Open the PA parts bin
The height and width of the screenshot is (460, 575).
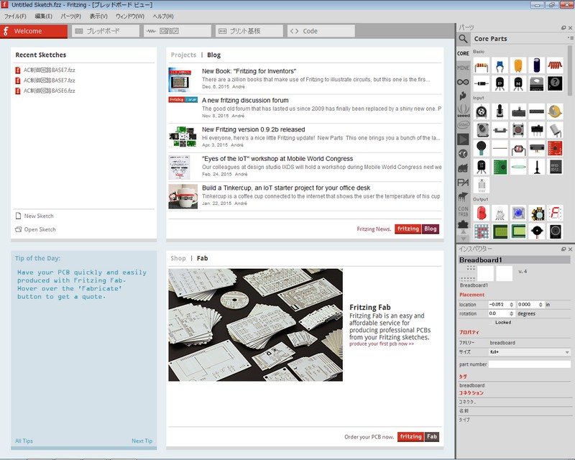click(x=463, y=183)
